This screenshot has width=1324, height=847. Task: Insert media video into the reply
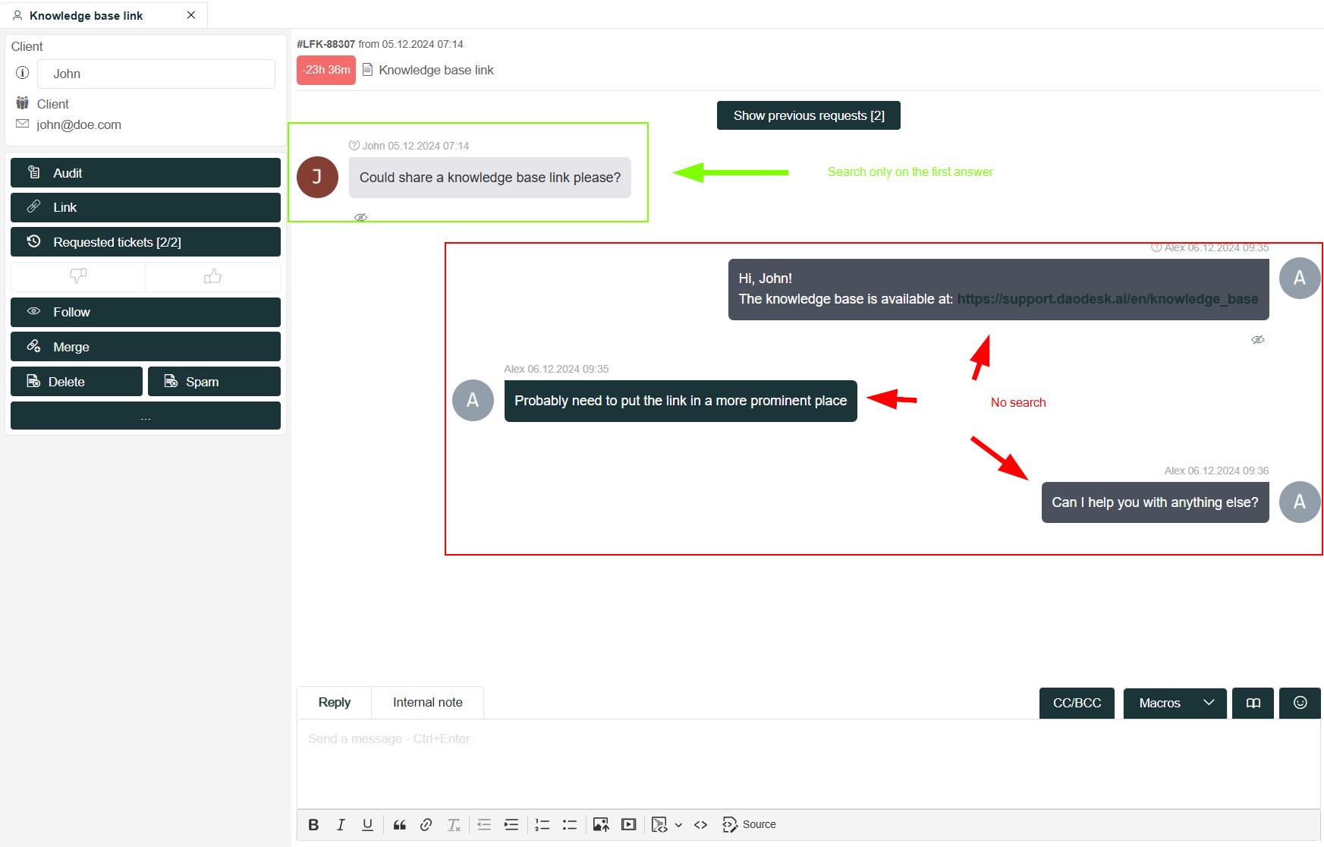629,824
